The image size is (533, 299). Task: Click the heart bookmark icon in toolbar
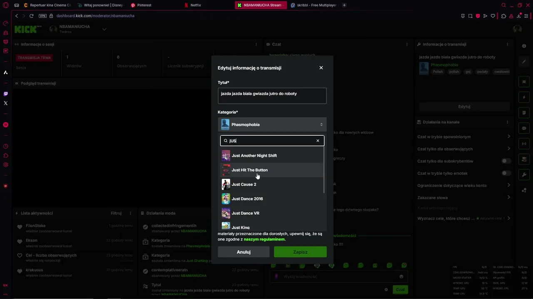point(493,16)
